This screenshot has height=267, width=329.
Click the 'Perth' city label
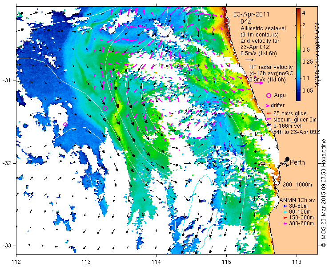[x=297, y=162]
